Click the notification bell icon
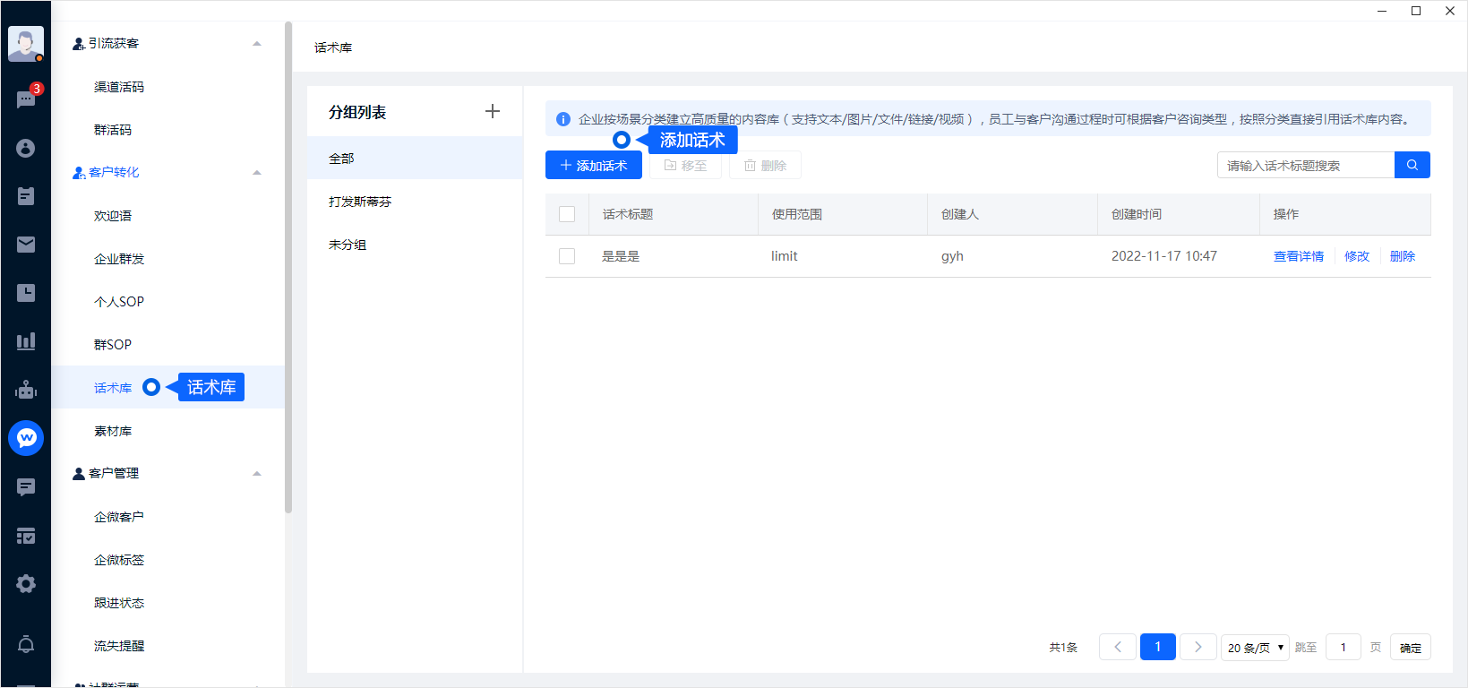 tap(26, 644)
